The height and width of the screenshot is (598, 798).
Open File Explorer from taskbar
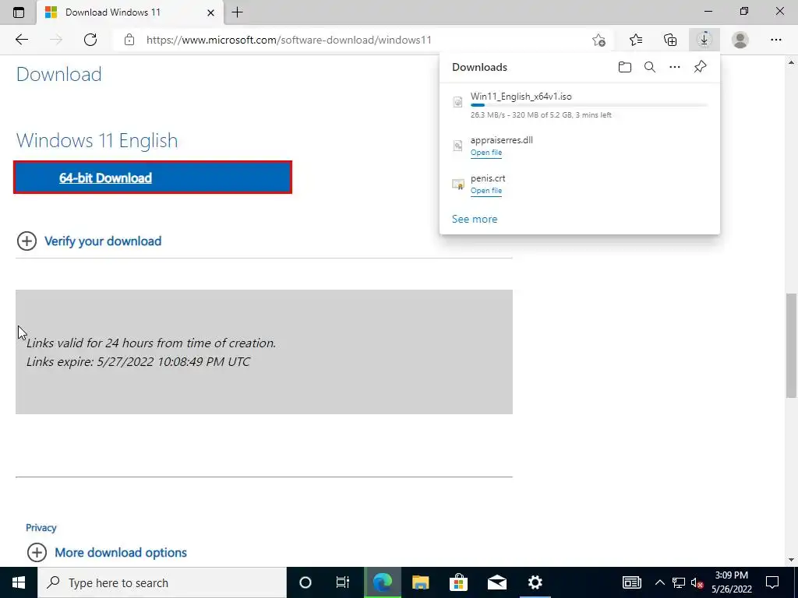pos(420,582)
